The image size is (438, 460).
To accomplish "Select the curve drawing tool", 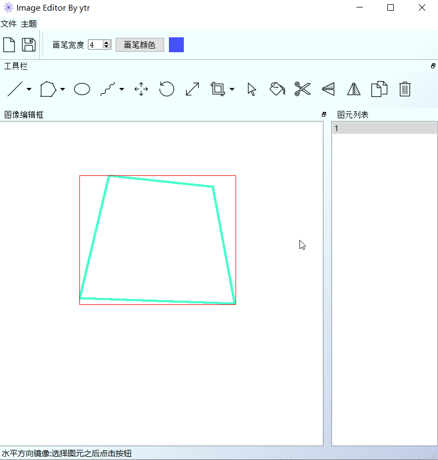I will click(108, 89).
